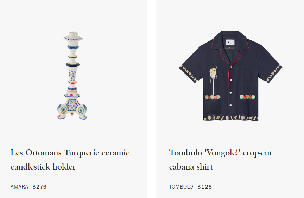This screenshot has height=198, width=304.
Task: Select the $276 price text
Action: [39, 187]
